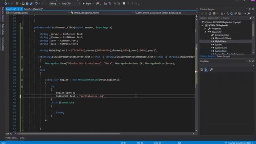
Task: Click Property Pages wrench in Özellikler panel
Action: pyautogui.click(x=211, y=70)
